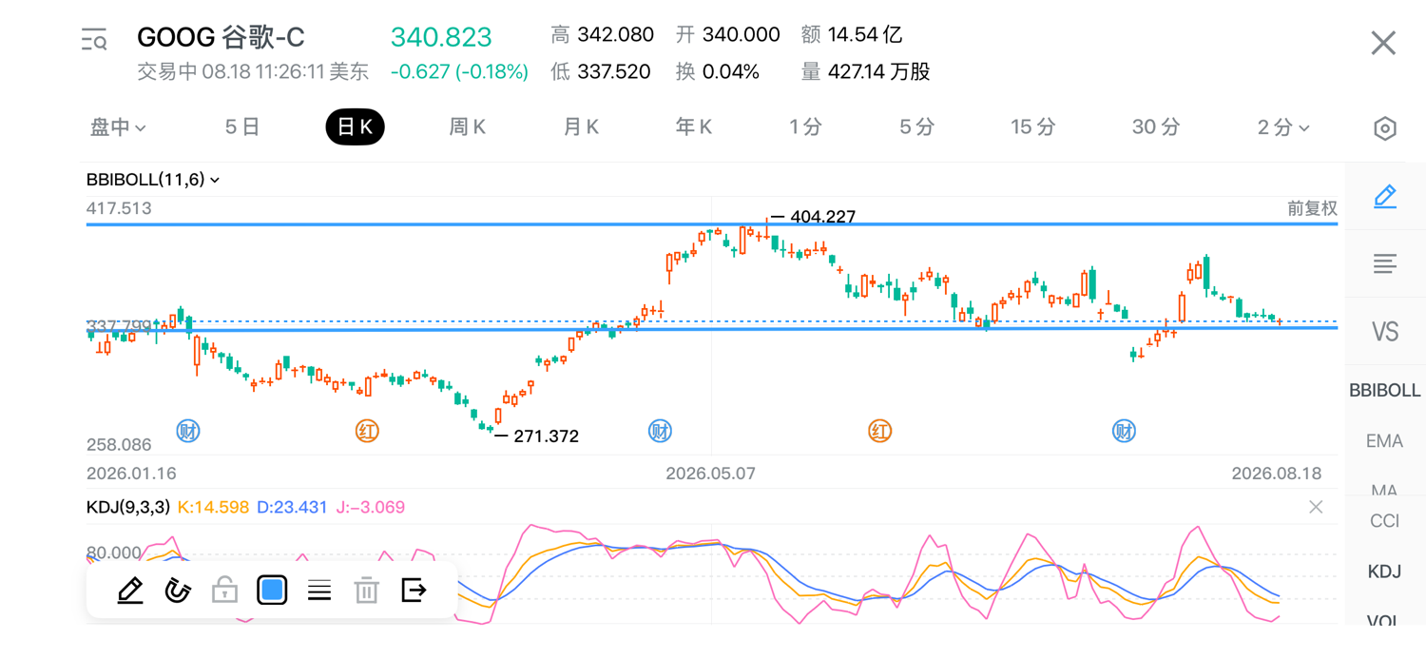This screenshot has width=1426, height=659.
Task: Select the 15分 interval tab
Action: (1033, 127)
